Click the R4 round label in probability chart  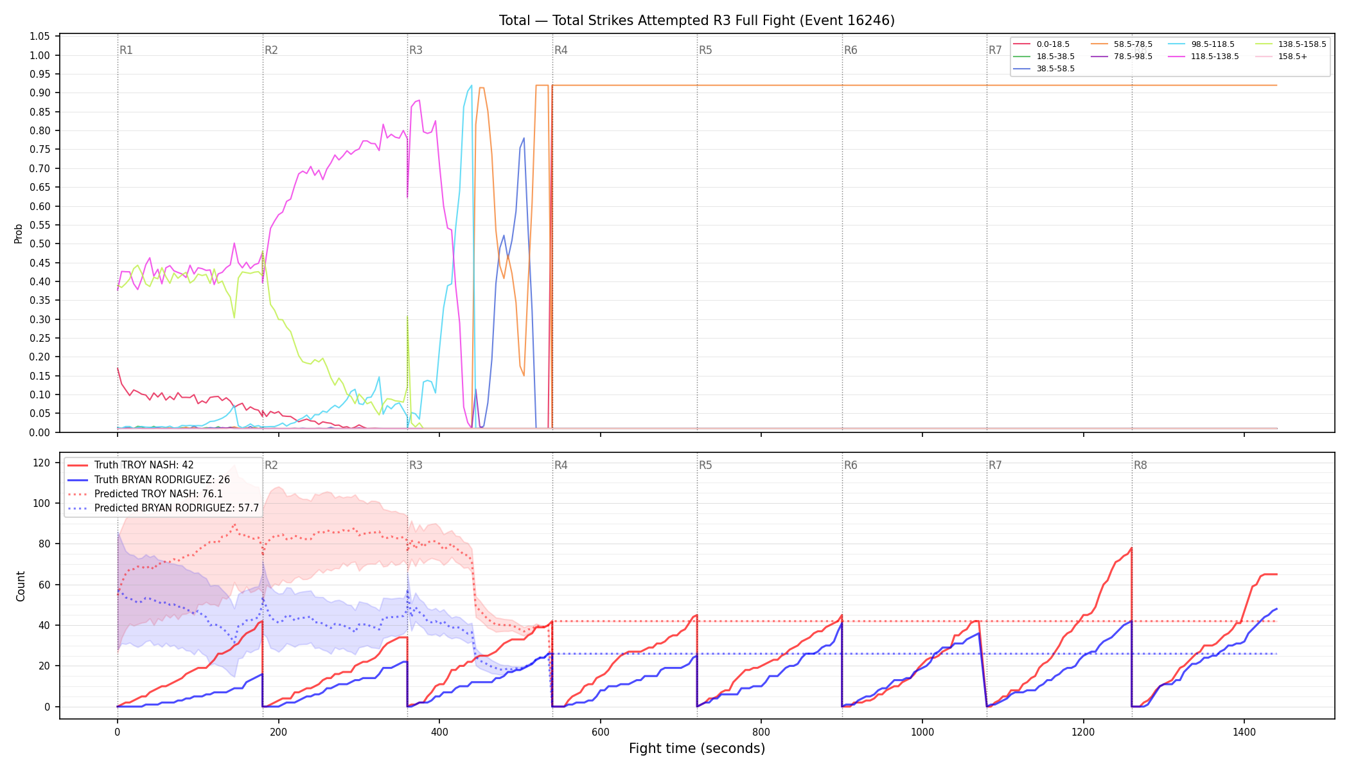(561, 50)
